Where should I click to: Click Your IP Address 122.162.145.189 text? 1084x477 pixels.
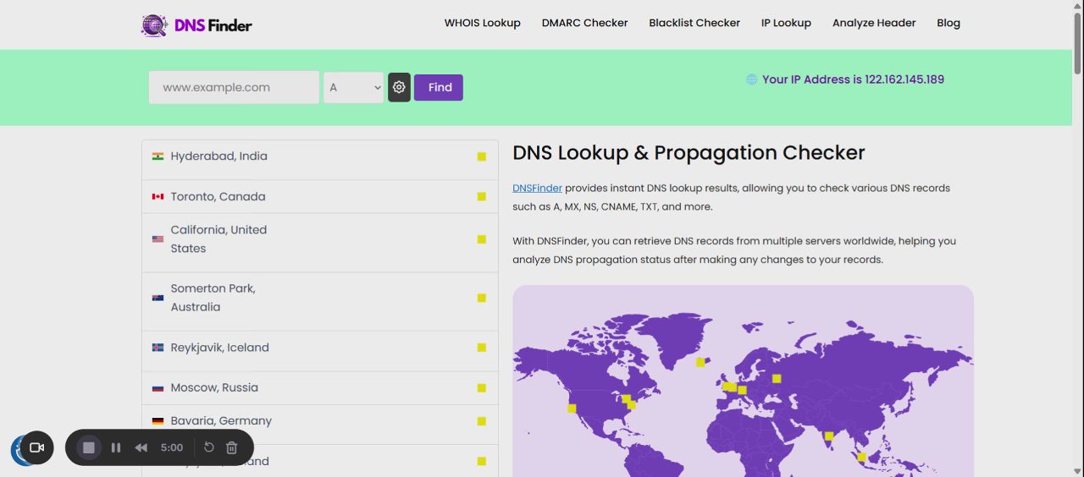tap(853, 79)
